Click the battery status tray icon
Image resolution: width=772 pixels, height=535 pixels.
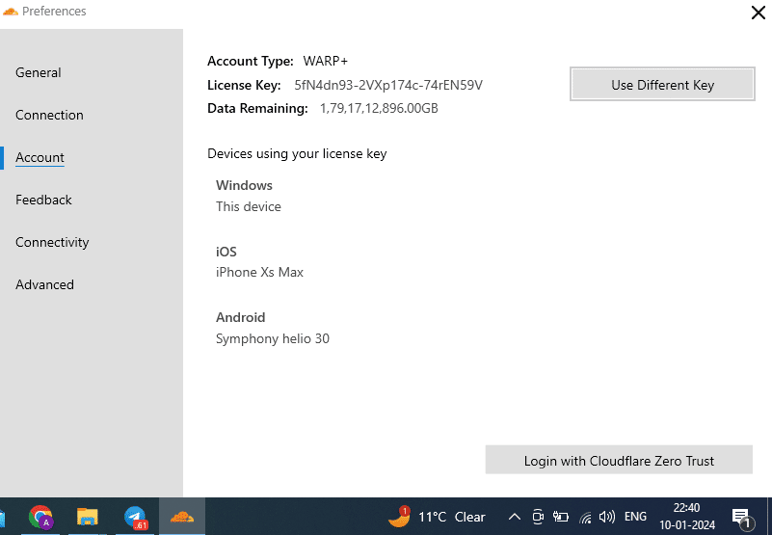561,517
